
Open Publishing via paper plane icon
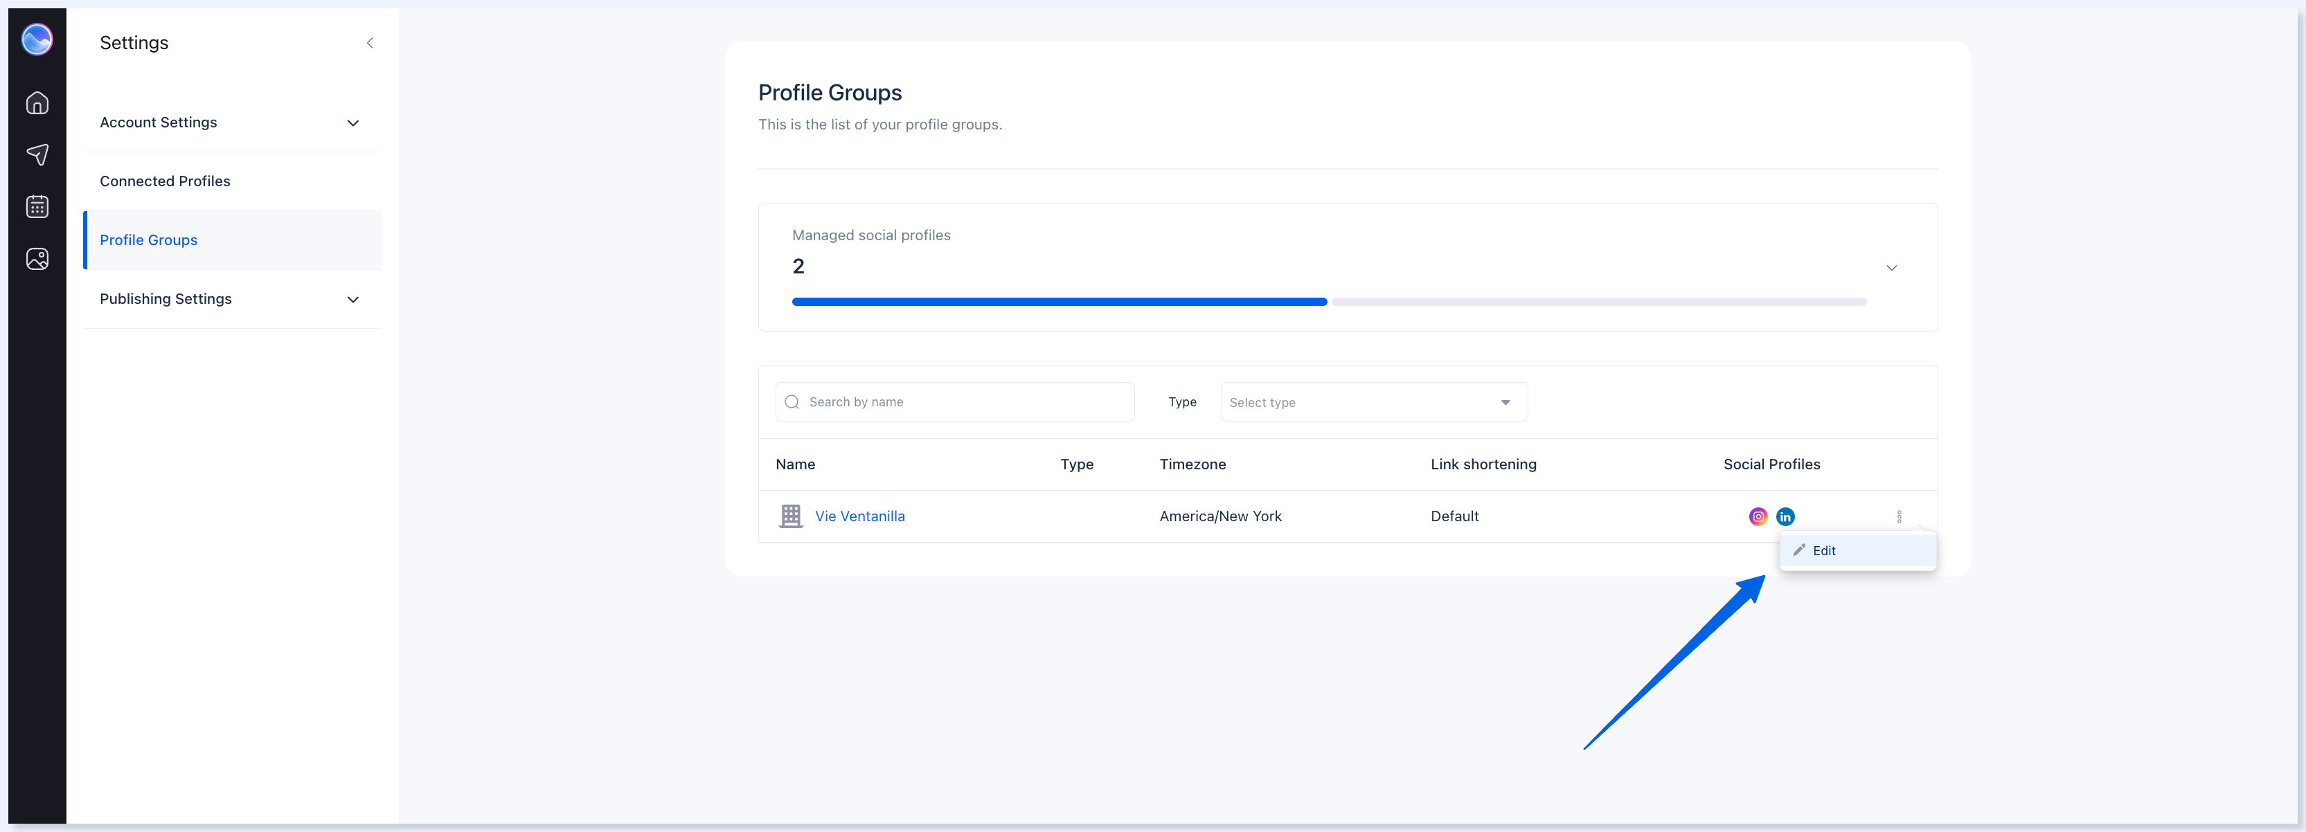(x=37, y=155)
